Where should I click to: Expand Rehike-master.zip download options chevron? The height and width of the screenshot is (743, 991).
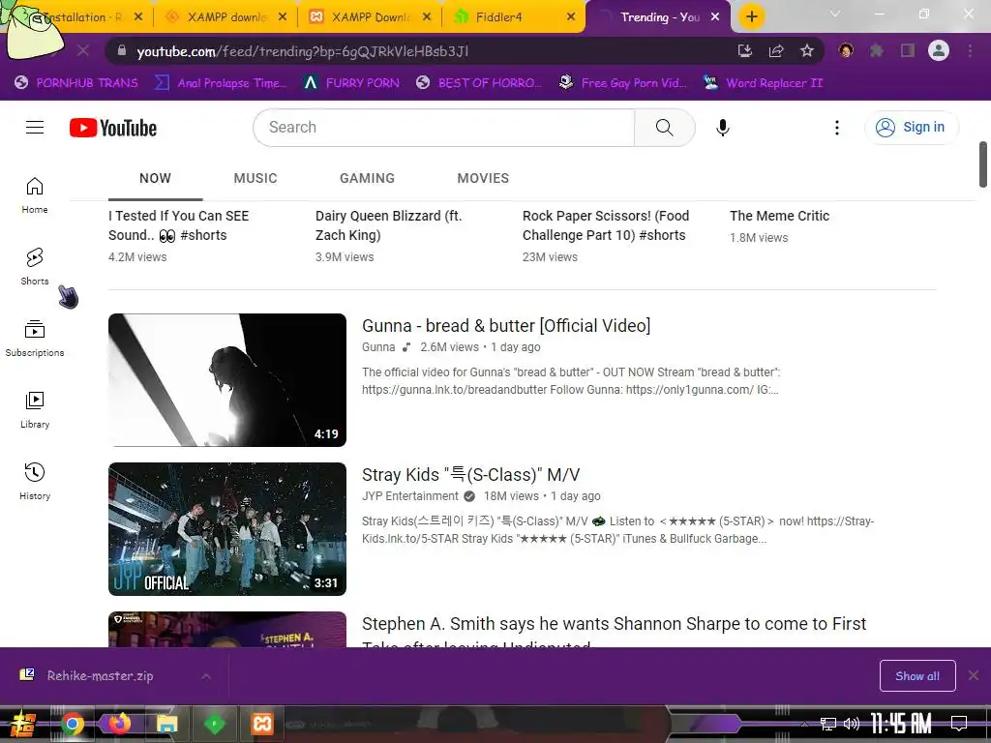point(206,676)
